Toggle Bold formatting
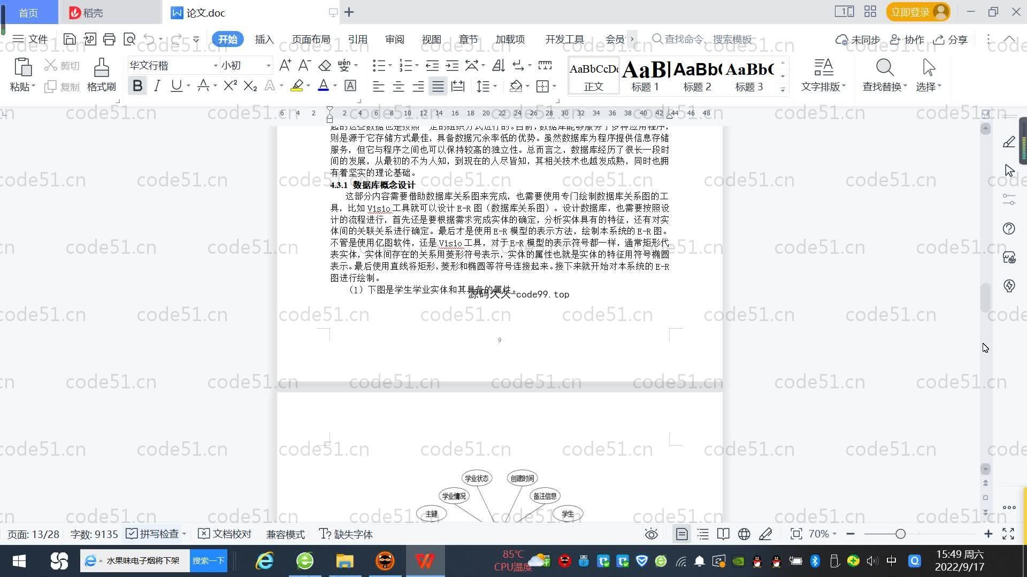This screenshot has width=1027, height=577. click(137, 85)
